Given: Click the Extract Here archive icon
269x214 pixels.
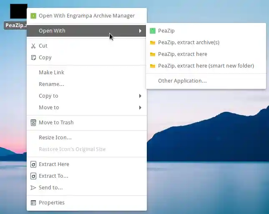Looking at the screenshot, I should pos(33,164).
